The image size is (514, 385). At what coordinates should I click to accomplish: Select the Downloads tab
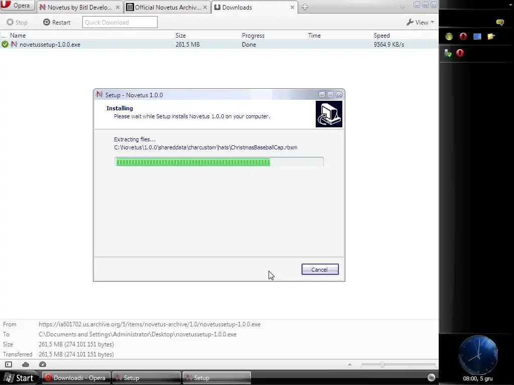[x=254, y=7]
